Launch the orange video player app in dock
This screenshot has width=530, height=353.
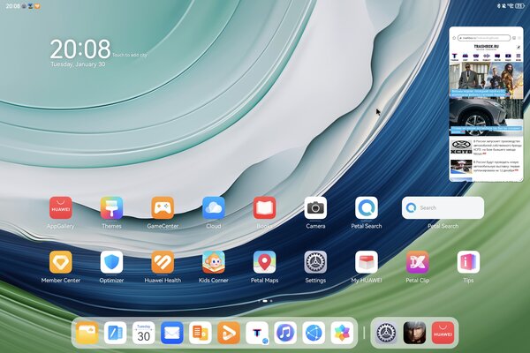pos(229,333)
